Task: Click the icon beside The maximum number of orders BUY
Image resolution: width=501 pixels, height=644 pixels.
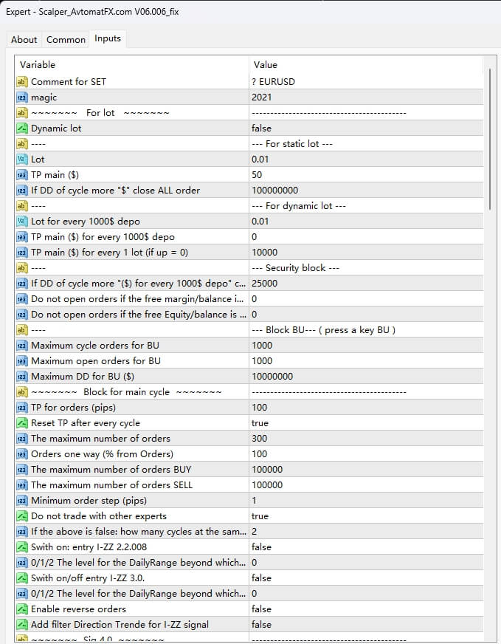Action: [x=21, y=470]
